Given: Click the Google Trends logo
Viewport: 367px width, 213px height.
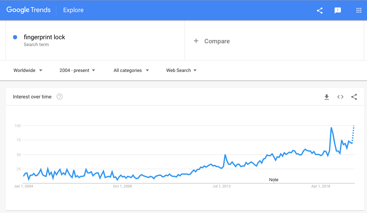Looking at the screenshot, I should [x=28, y=10].
